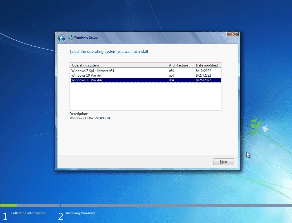The image size is (292, 223).
Task: Click the 8/10/2022 date cell
Action: 203,71
